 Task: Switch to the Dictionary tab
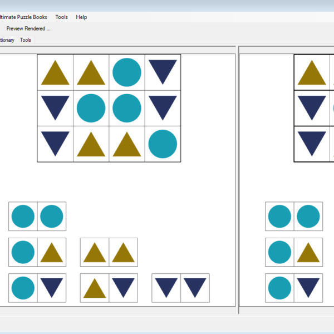[7, 40]
